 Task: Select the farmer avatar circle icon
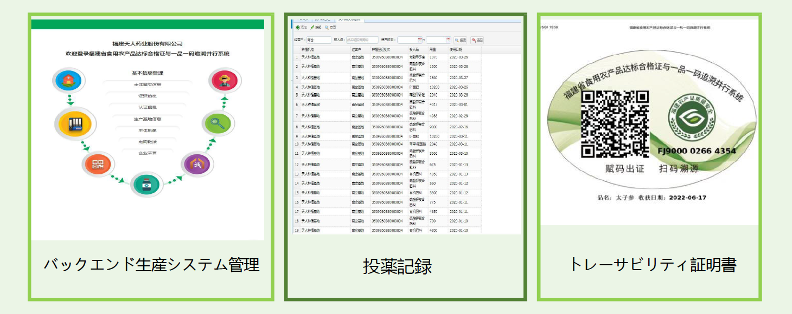[x=225, y=81]
